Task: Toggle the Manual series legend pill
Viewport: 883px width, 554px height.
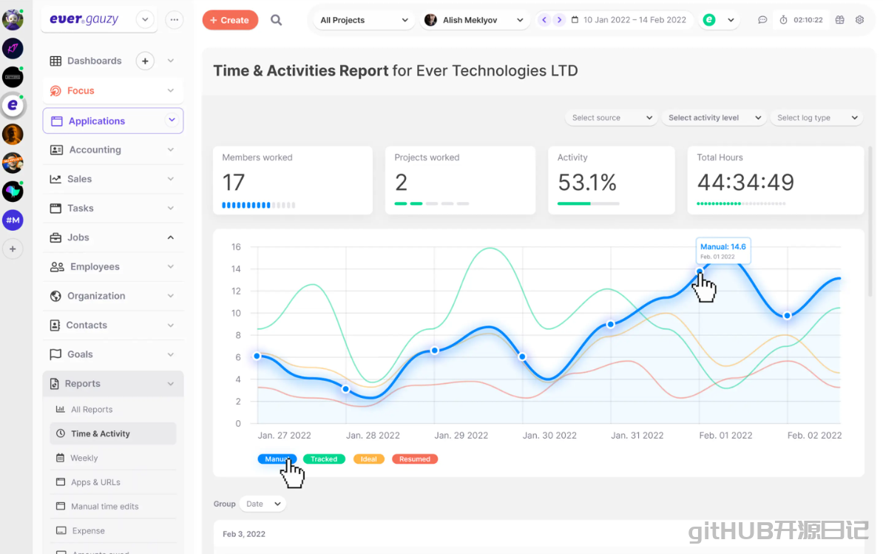Action: (x=277, y=459)
